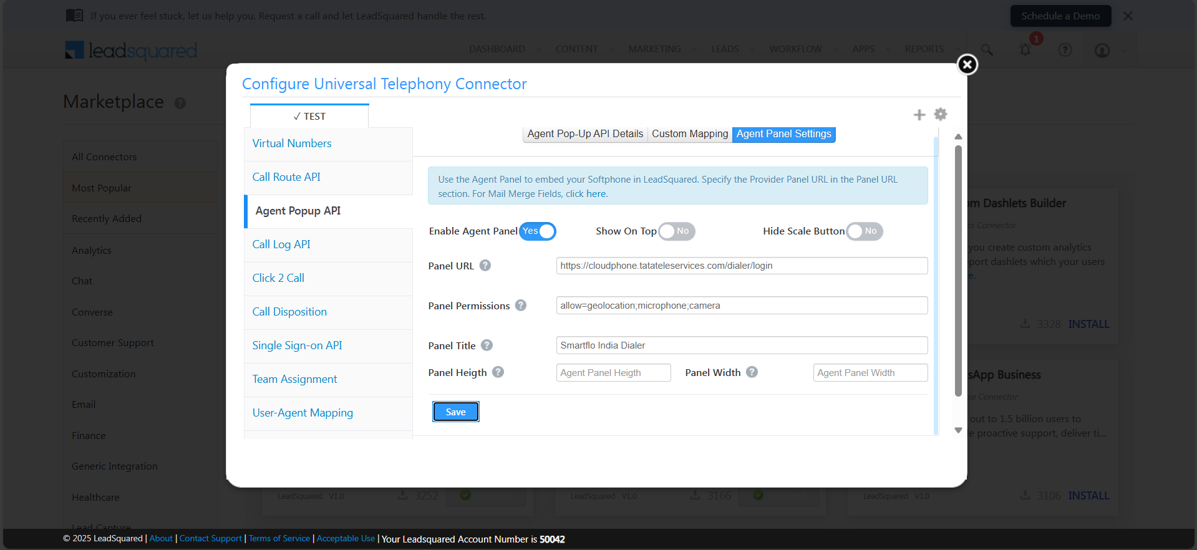Open the DASHBOARD menu
This screenshot has width=1197, height=550.
(497, 49)
